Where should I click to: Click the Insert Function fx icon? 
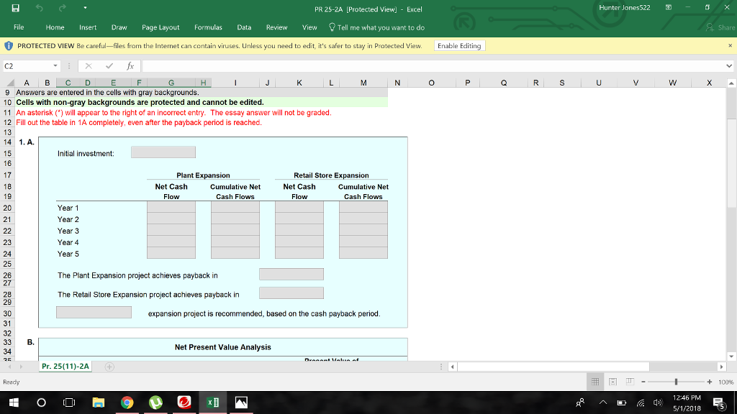tap(130, 66)
